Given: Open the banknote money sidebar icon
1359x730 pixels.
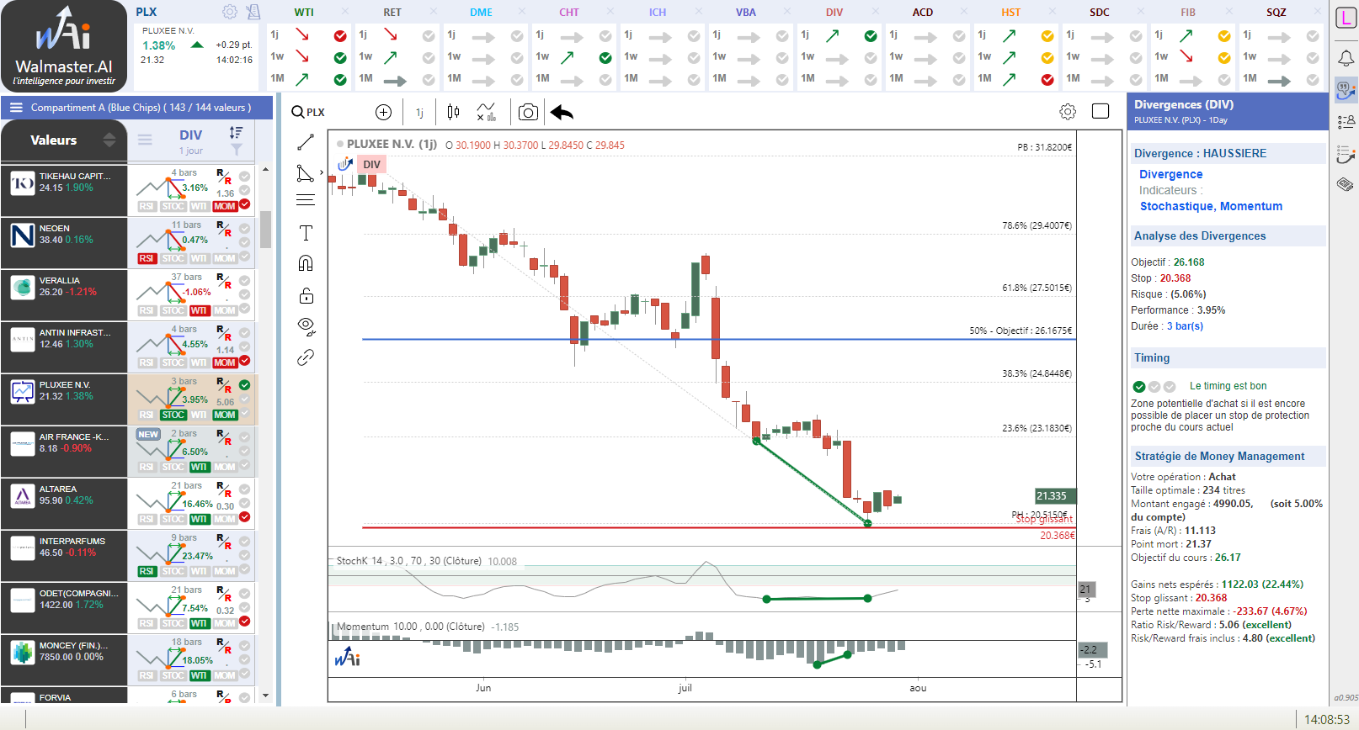Looking at the screenshot, I should (1346, 184).
